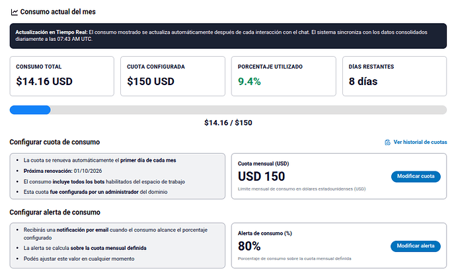
Task: Click the CUOTA CONFIGURADA label
Action: 155,67
